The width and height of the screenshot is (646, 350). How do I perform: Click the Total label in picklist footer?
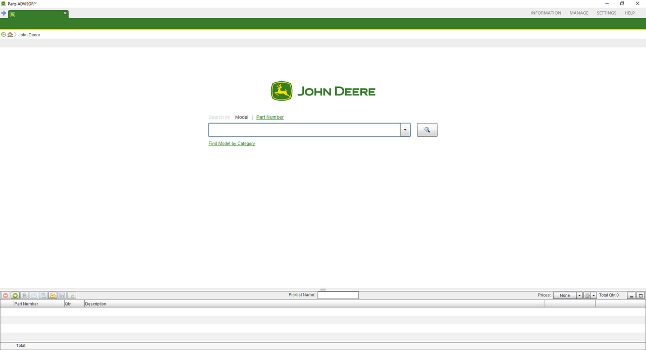point(21,346)
